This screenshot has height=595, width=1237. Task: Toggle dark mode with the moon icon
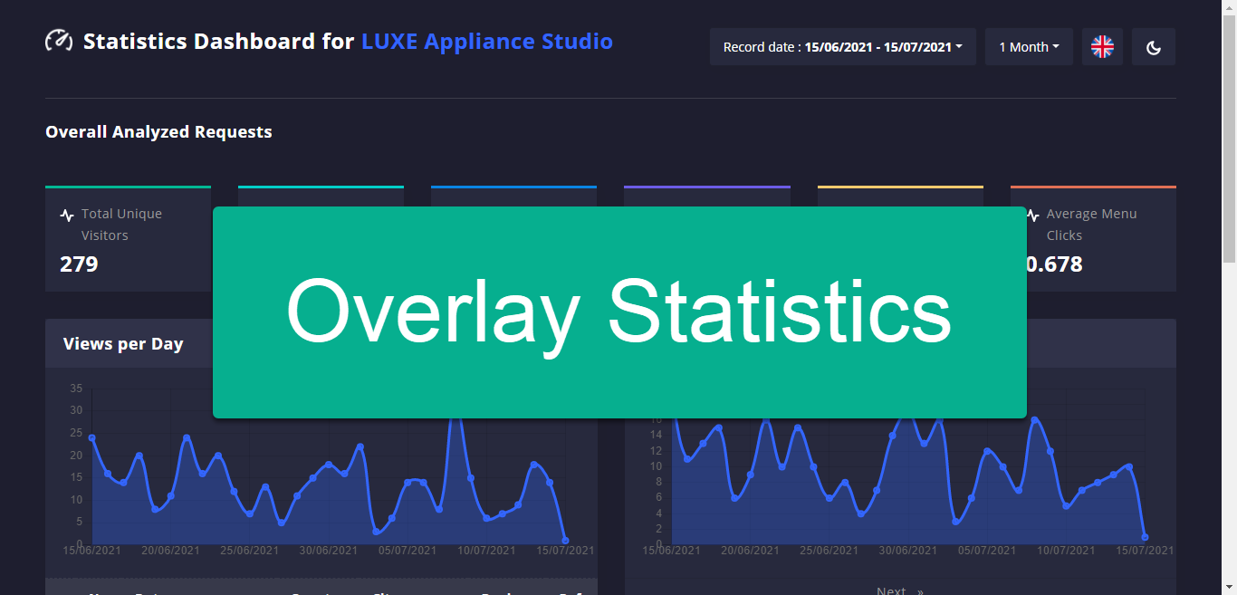click(1153, 46)
